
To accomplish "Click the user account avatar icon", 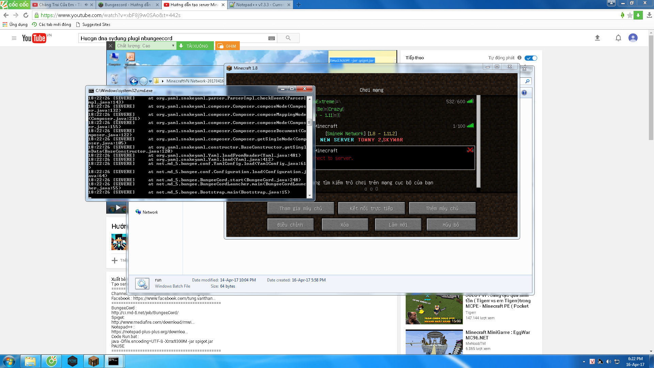I will (633, 38).
